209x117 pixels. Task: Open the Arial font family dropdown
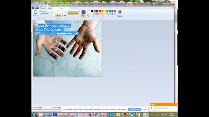point(58,12)
